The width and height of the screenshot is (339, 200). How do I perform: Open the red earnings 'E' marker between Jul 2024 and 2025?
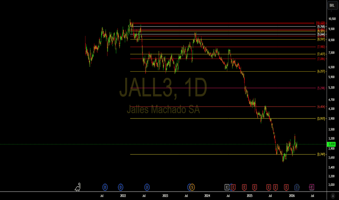(x=244, y=187)
